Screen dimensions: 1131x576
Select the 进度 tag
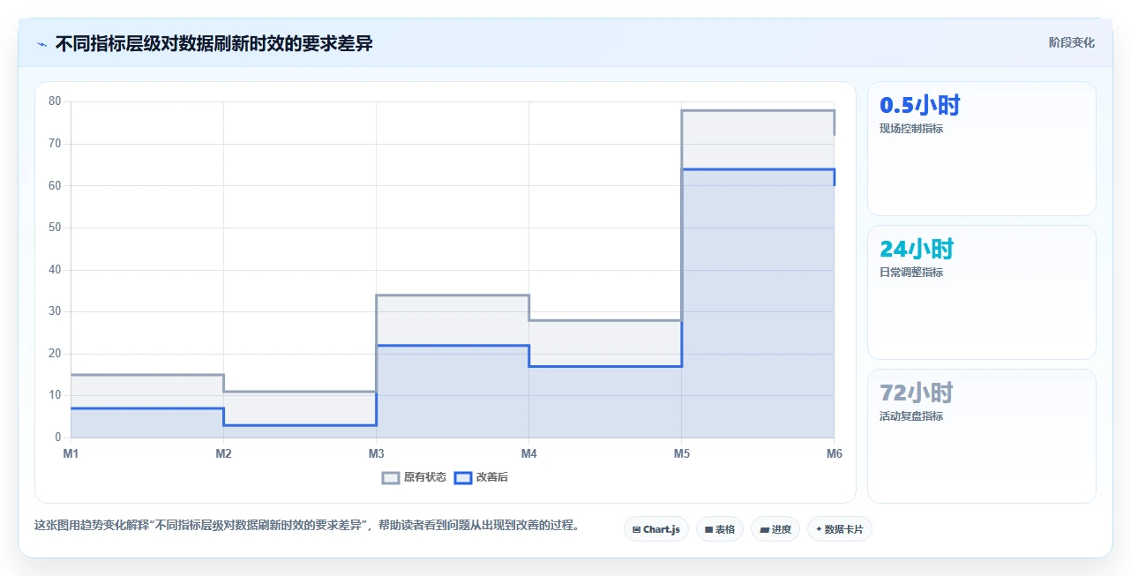(775, 529)
